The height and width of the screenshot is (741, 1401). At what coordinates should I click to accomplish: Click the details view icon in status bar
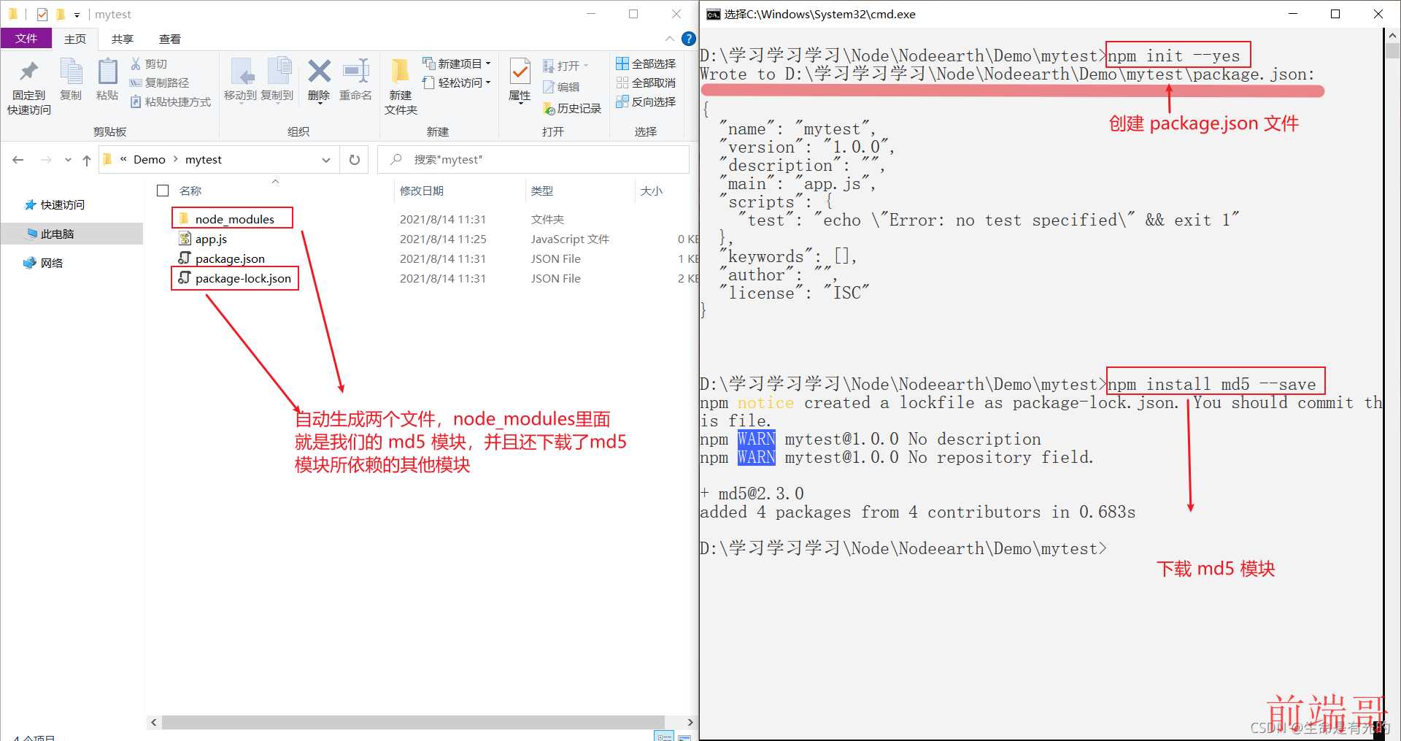(x=664, y=736)
